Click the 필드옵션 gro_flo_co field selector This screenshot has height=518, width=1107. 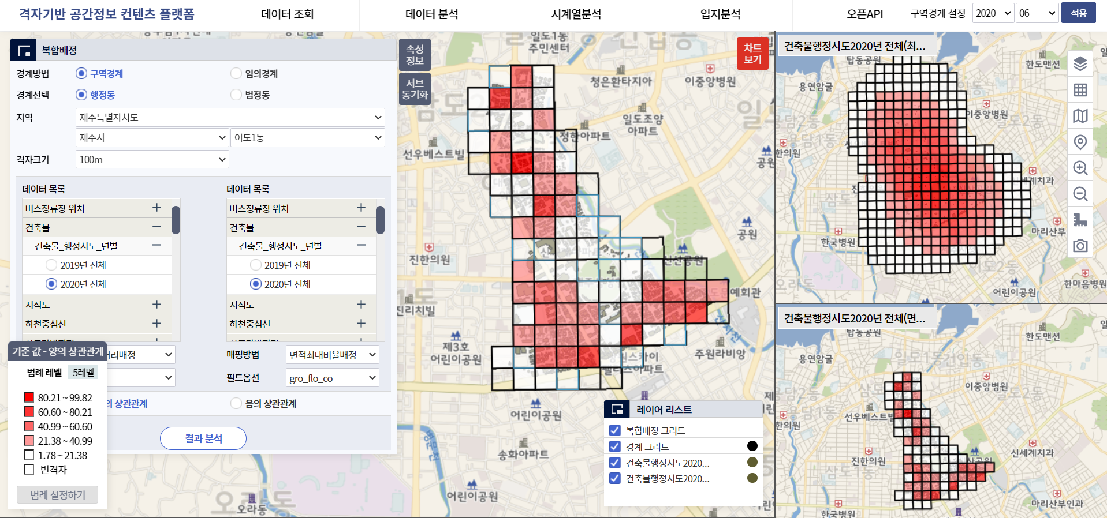pyautogui.click(x=332, y=378)
